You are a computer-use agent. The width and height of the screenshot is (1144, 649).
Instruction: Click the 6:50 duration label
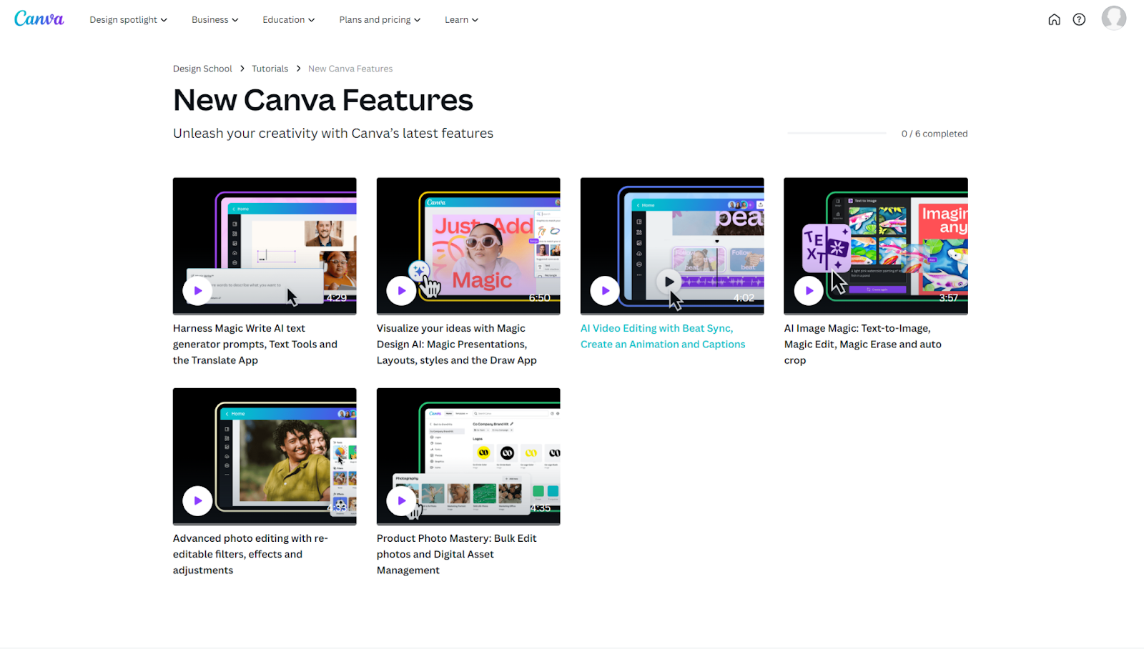point(540,298)
